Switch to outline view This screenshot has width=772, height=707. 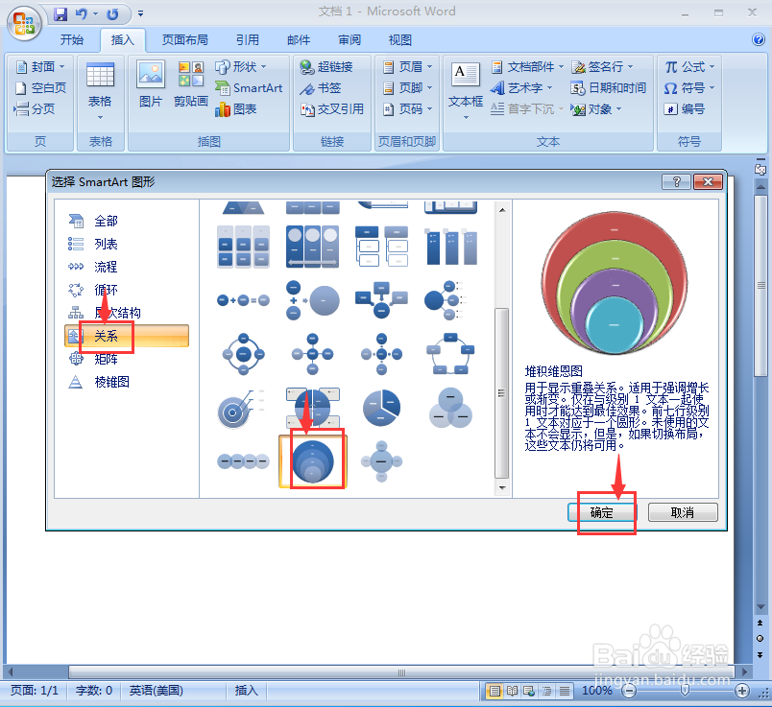click(547, 692)
